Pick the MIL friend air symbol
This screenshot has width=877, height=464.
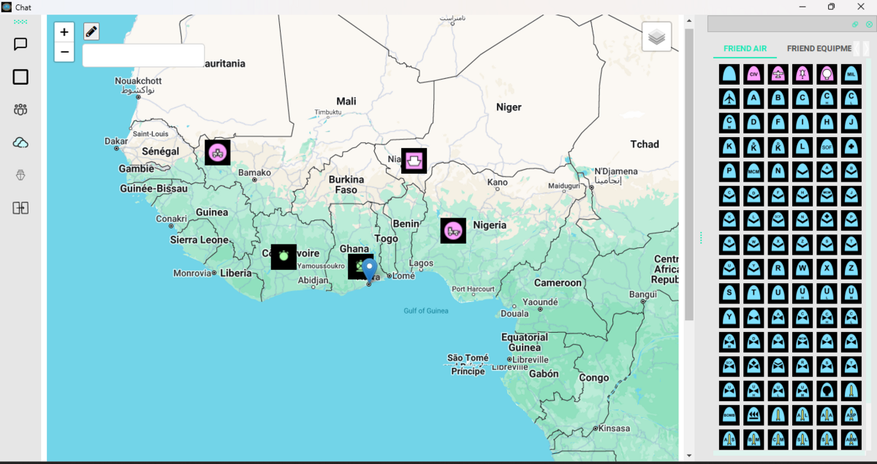850,74
